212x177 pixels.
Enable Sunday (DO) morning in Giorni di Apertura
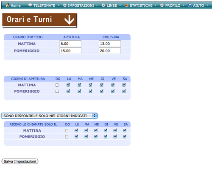(x=57, y=85)
